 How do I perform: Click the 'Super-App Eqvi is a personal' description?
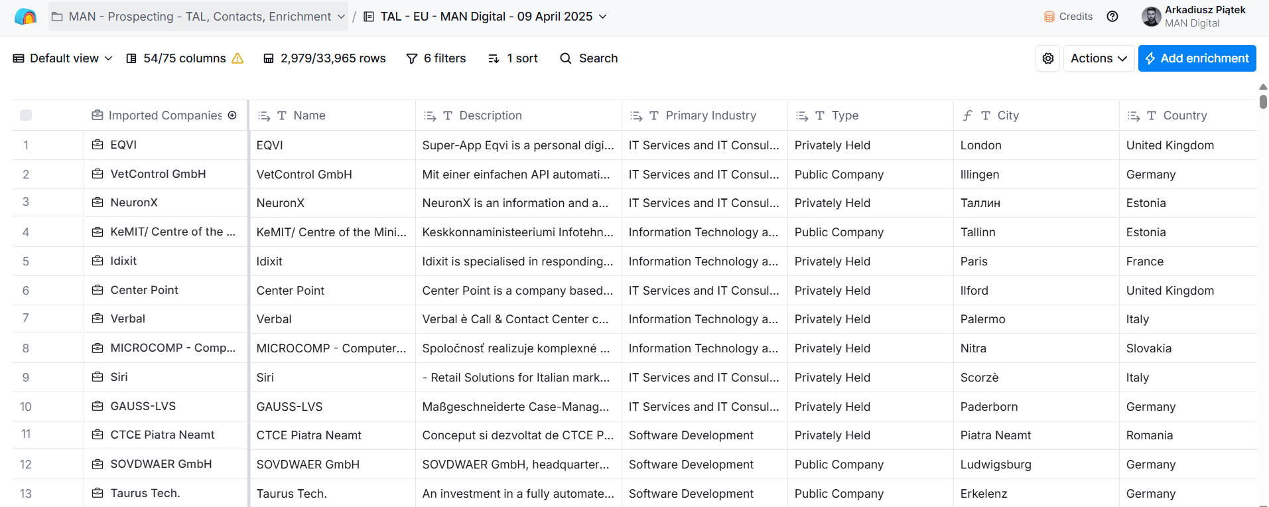[519, 145]
